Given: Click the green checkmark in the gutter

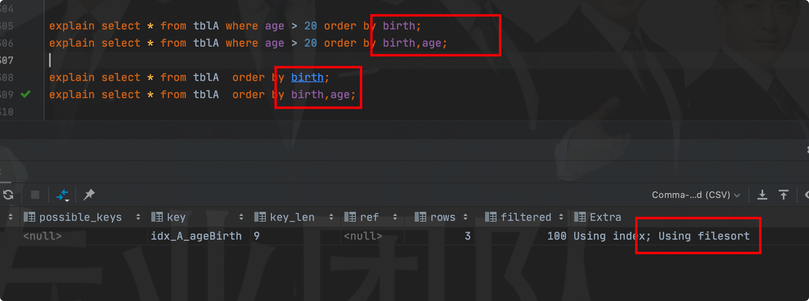Looking at the screenshot, I should tap(26, 94).
